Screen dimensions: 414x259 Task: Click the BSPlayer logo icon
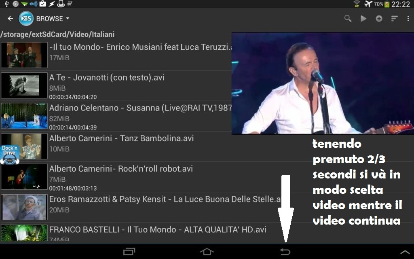tap(26, 19)
